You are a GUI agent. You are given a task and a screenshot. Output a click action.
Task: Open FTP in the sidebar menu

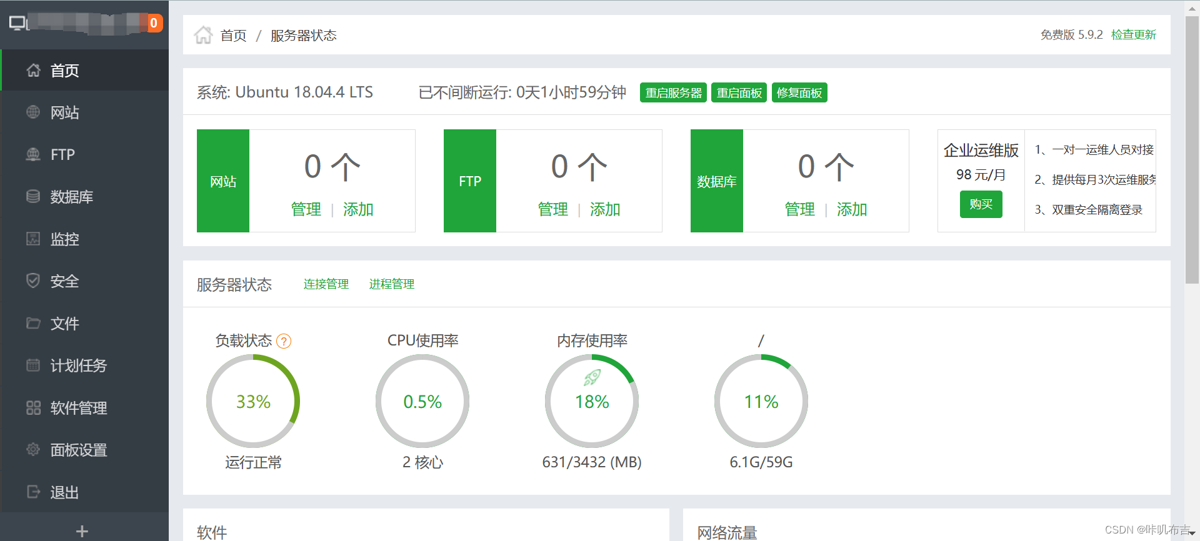84,154
